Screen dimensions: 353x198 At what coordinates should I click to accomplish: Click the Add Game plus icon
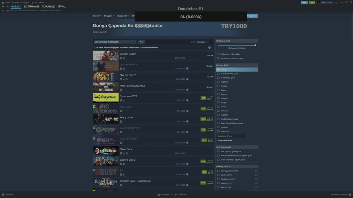point(3,194)
